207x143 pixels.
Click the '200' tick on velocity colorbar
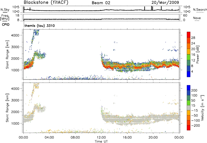tap(194, 90)
